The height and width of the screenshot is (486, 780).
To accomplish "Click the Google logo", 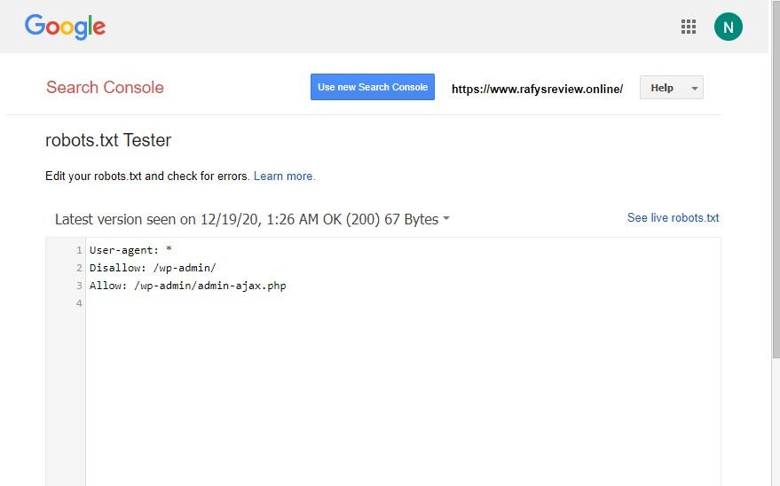I will pyautogui.click(x=65, y=27).
